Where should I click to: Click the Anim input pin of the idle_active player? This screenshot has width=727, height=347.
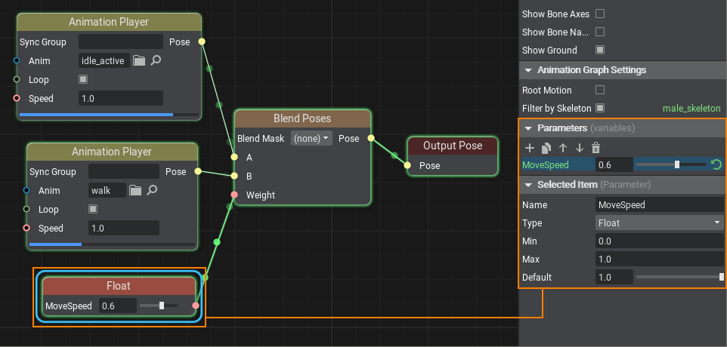pyautogui.click(x=17, y=60)
